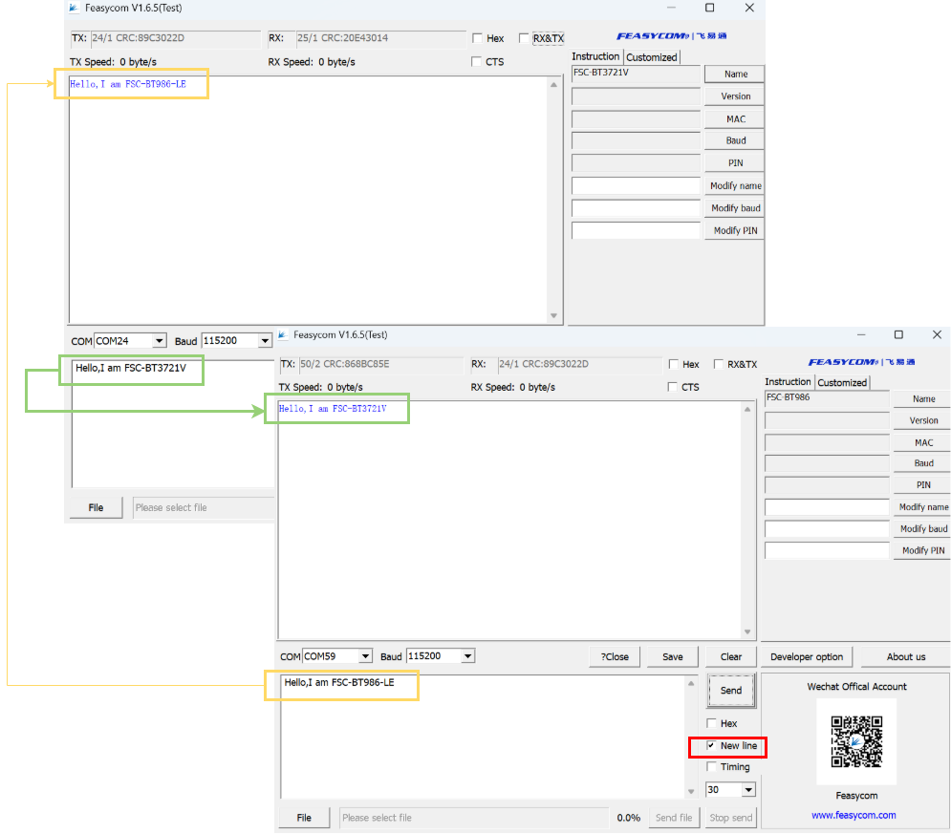Screen dimensions: 951x834
Task: Click the down arrow of the send box scrollbar
Action: coord(692,792)
